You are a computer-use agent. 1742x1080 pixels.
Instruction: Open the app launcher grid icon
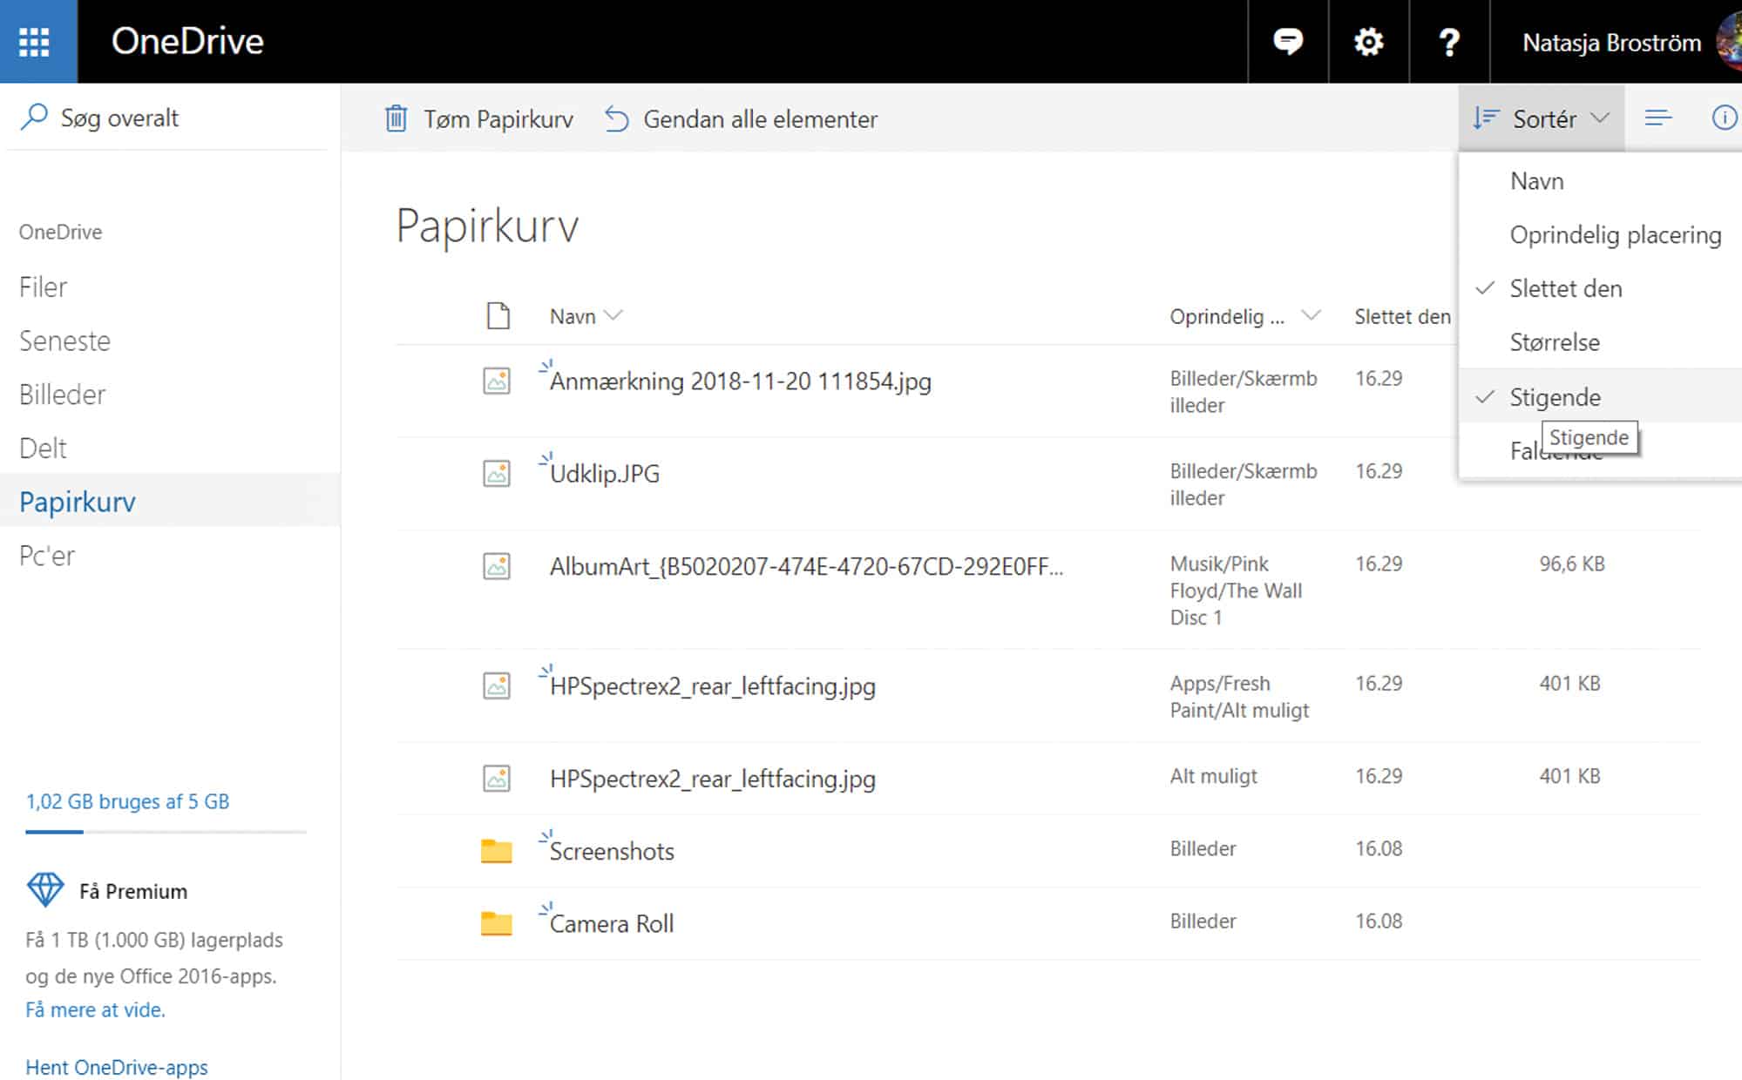(35, 42)
